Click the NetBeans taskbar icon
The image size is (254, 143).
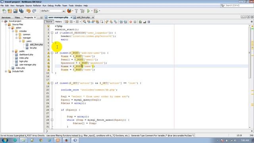(x=75, y=140)
